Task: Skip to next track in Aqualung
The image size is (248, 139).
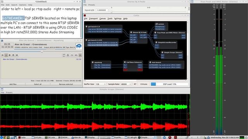Action: tap(17, 55)
